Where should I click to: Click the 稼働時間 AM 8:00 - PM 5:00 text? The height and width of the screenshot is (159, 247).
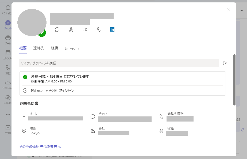point(51,81)
